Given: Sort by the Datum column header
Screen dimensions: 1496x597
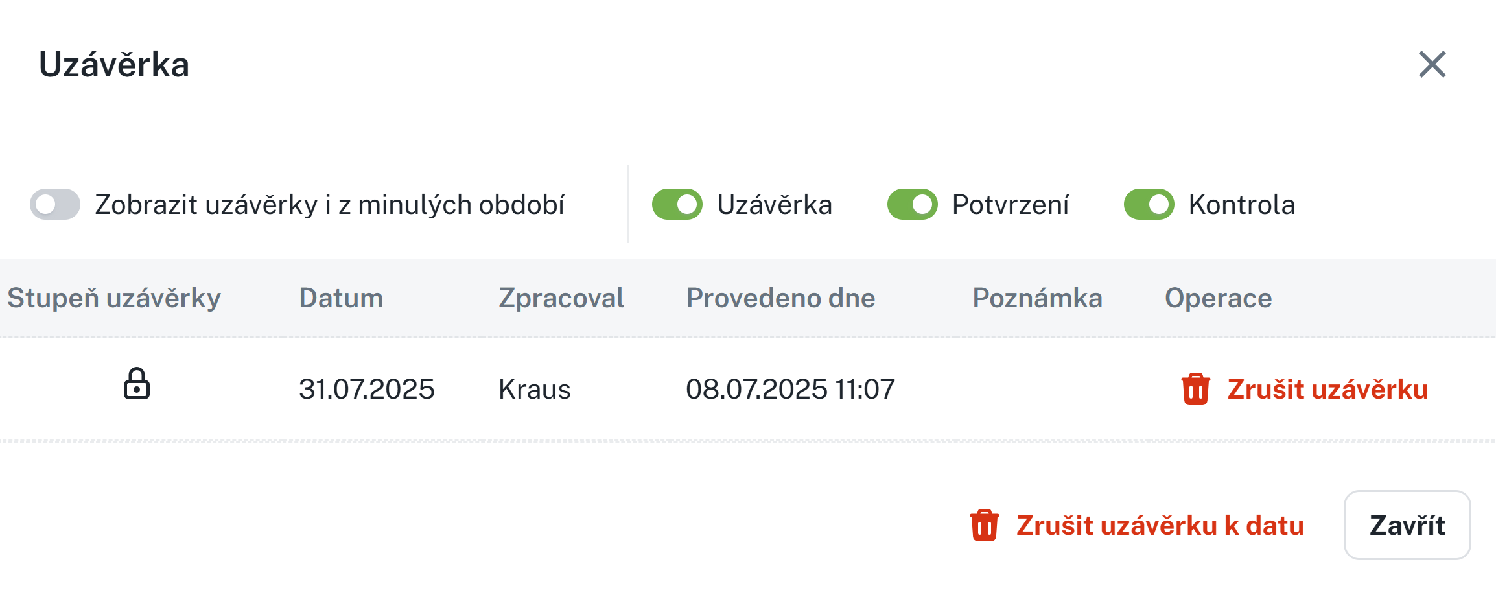Looking at the screenshot, I should pos(341,298).
